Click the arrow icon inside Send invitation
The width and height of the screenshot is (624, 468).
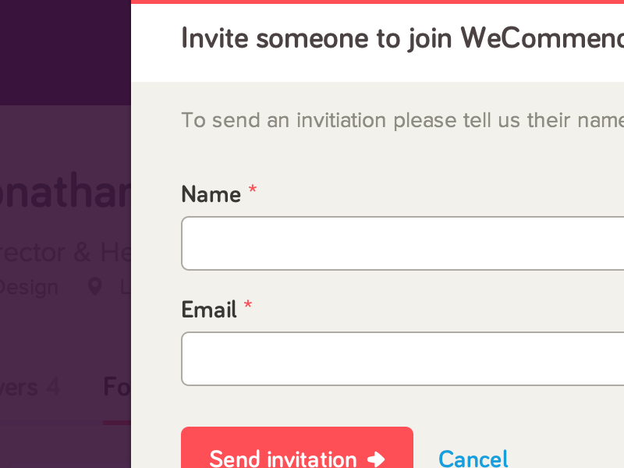coord(376,459)
